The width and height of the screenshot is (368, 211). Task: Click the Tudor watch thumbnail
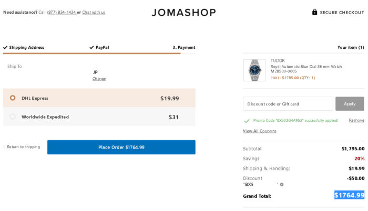click(x=254, y=70)
